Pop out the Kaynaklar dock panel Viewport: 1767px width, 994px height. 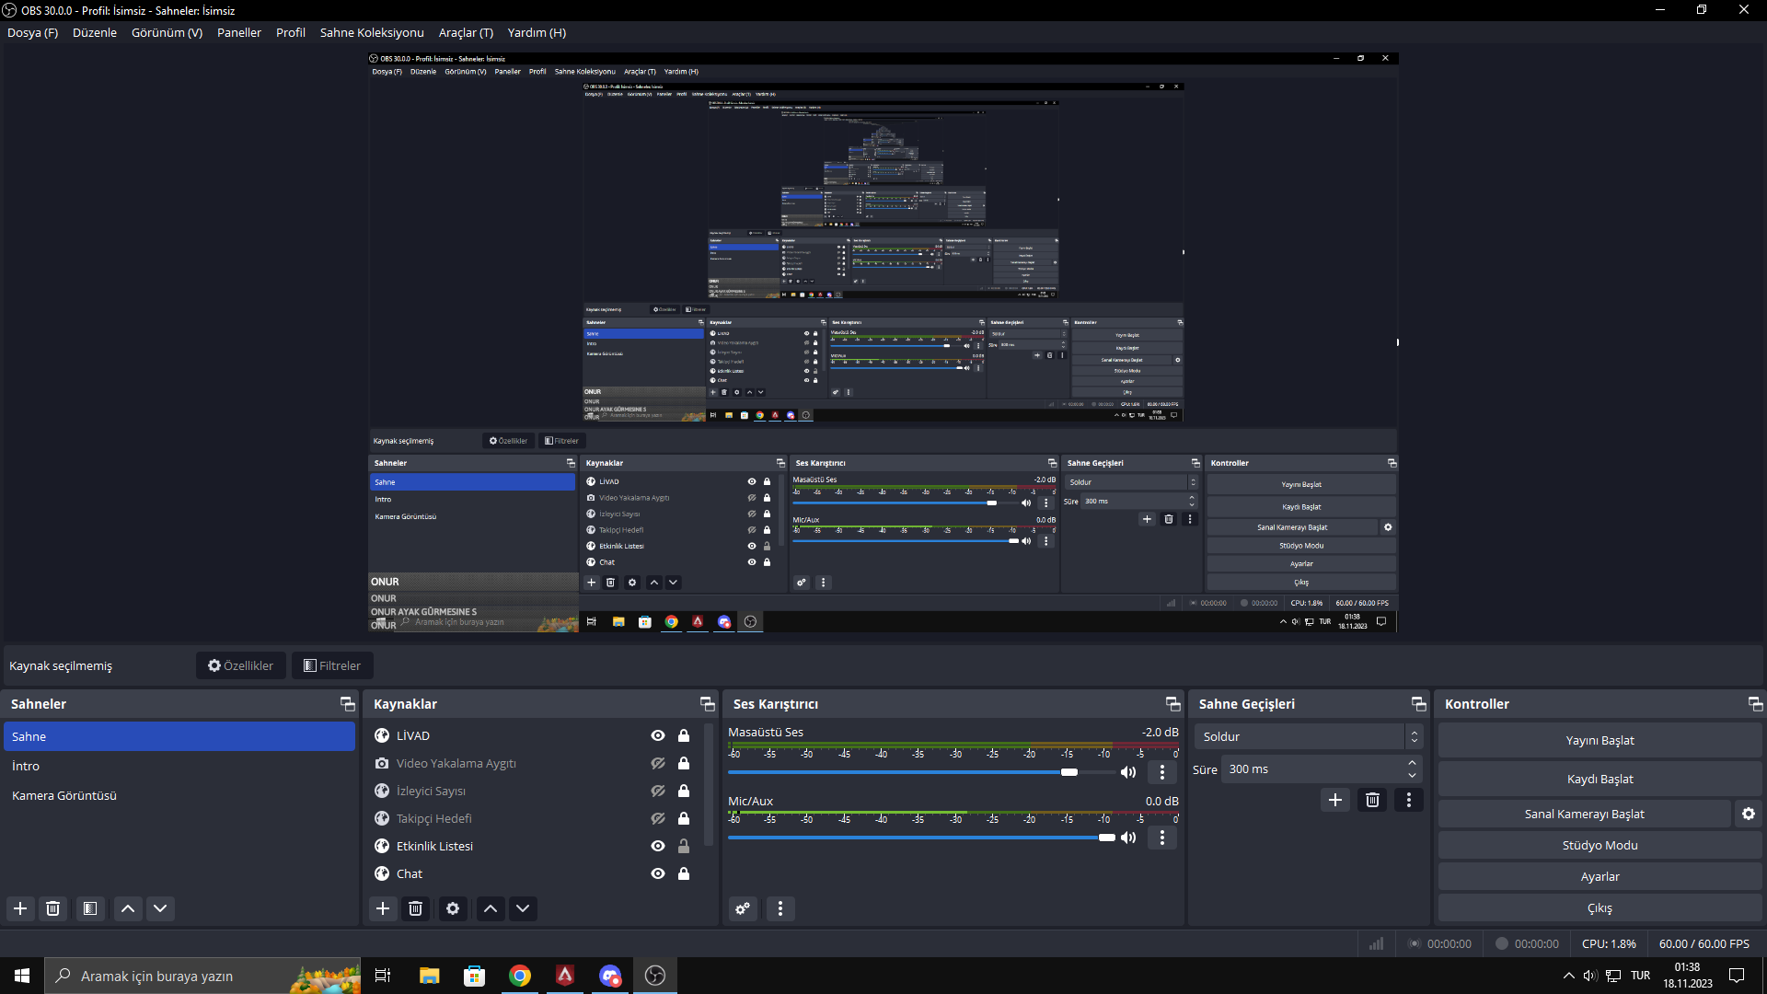(x=707, y=704)
